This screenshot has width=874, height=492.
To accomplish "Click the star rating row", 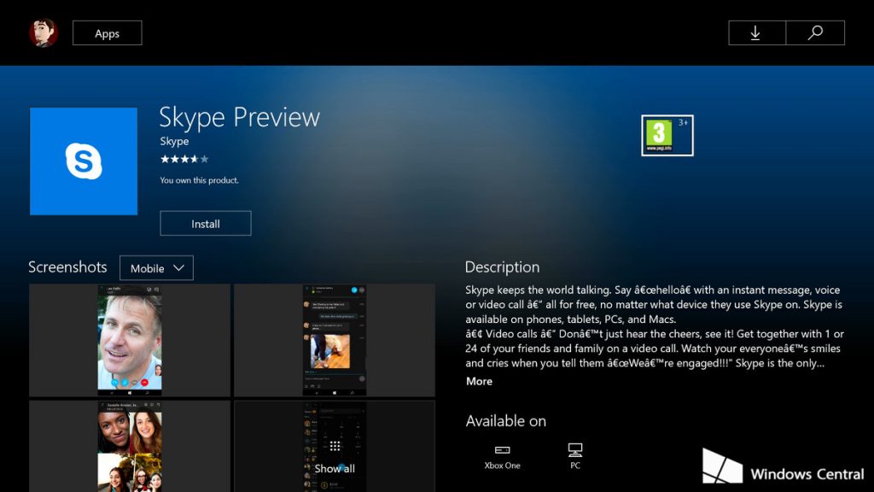I will pos(184,159).
